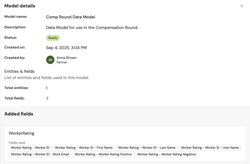The height and width of the screenshot is (164, 250).
Task: Select the Worker ID - First Name chip
Action: (x=84, y=148)
